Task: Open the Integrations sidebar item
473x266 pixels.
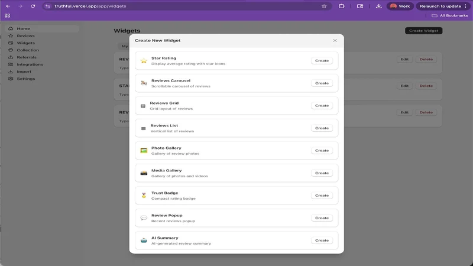Action: (x=42, y=64)
